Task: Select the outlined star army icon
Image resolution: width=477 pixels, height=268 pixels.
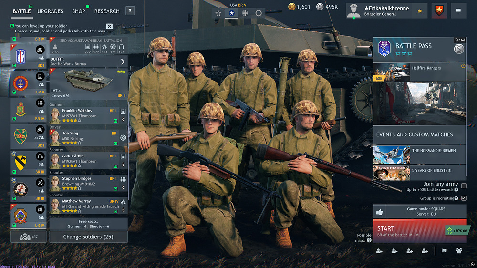Action: coord(218,13)
